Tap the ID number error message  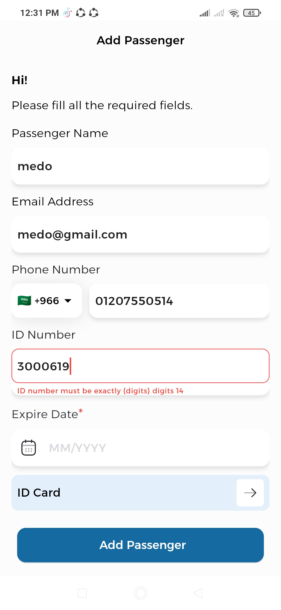tap(100, 391)
